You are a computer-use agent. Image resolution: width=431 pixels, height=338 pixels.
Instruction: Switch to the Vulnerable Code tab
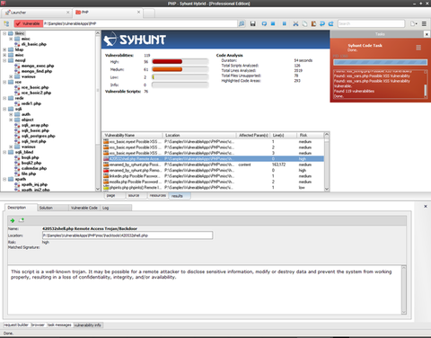point(84,208)
